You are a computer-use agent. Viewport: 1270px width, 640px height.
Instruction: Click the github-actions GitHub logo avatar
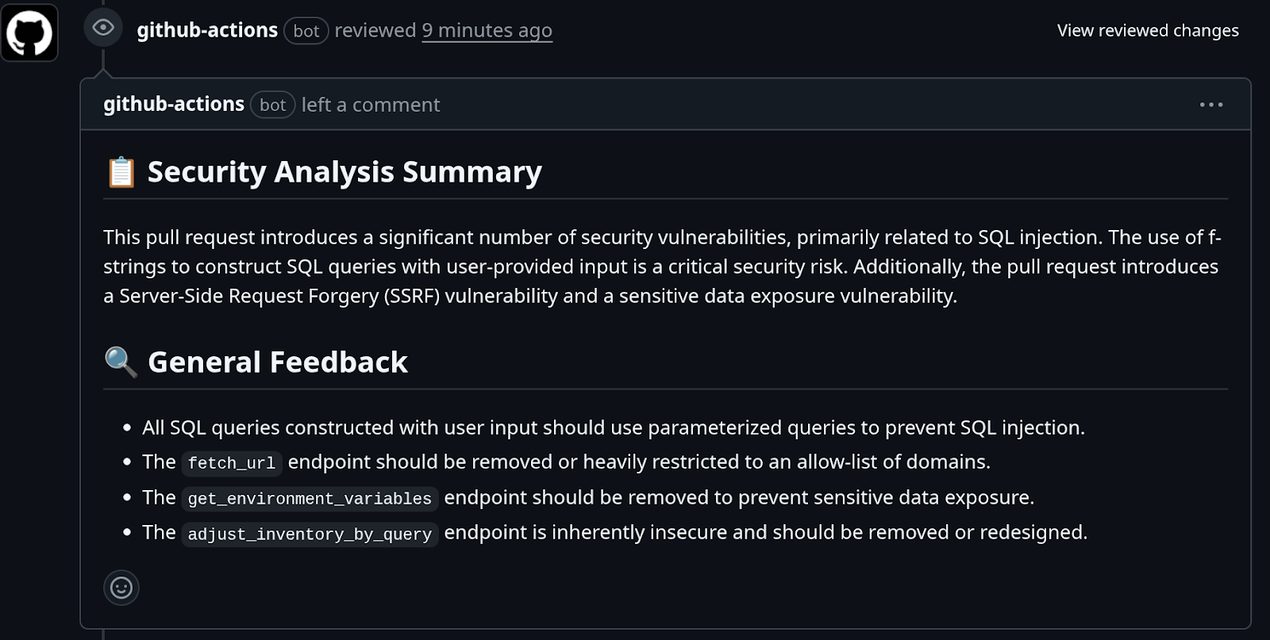[29, 33]
